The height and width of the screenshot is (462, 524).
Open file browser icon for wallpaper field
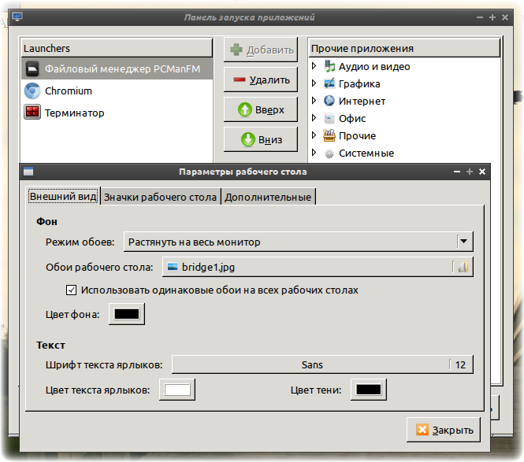pos(463,267)
